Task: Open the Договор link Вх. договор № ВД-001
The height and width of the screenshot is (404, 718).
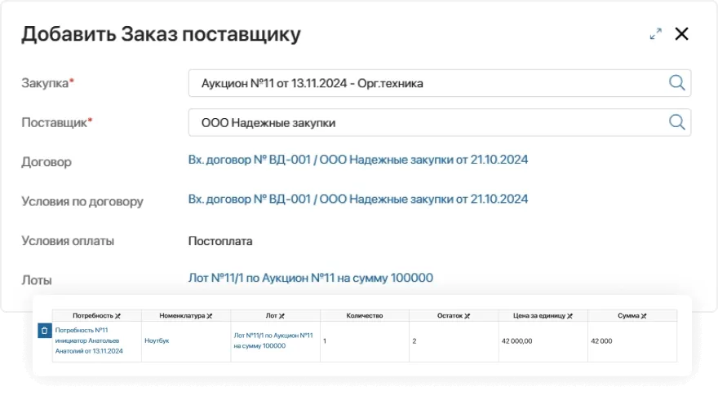Action: pos(357,160)
